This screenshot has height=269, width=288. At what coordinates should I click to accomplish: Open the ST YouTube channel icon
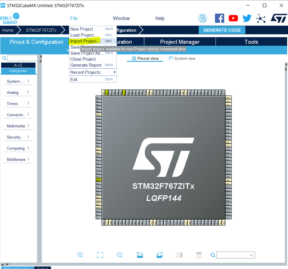tap(233, 18)
